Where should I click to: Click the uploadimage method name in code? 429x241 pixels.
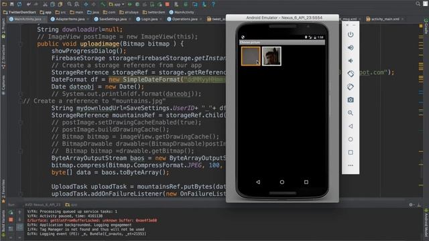tap(100, 44)
